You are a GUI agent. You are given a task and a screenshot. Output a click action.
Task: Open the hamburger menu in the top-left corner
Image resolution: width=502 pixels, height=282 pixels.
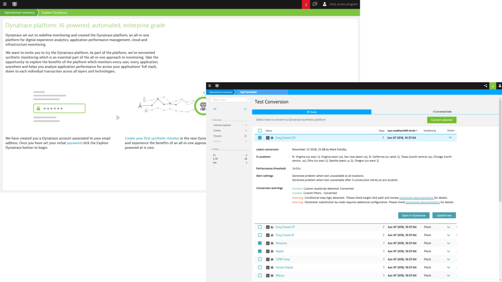pos(5,4)
